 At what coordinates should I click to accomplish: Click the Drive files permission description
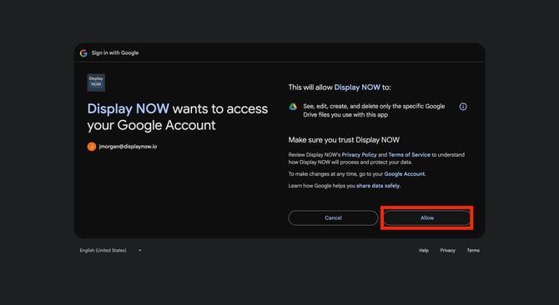374,111
